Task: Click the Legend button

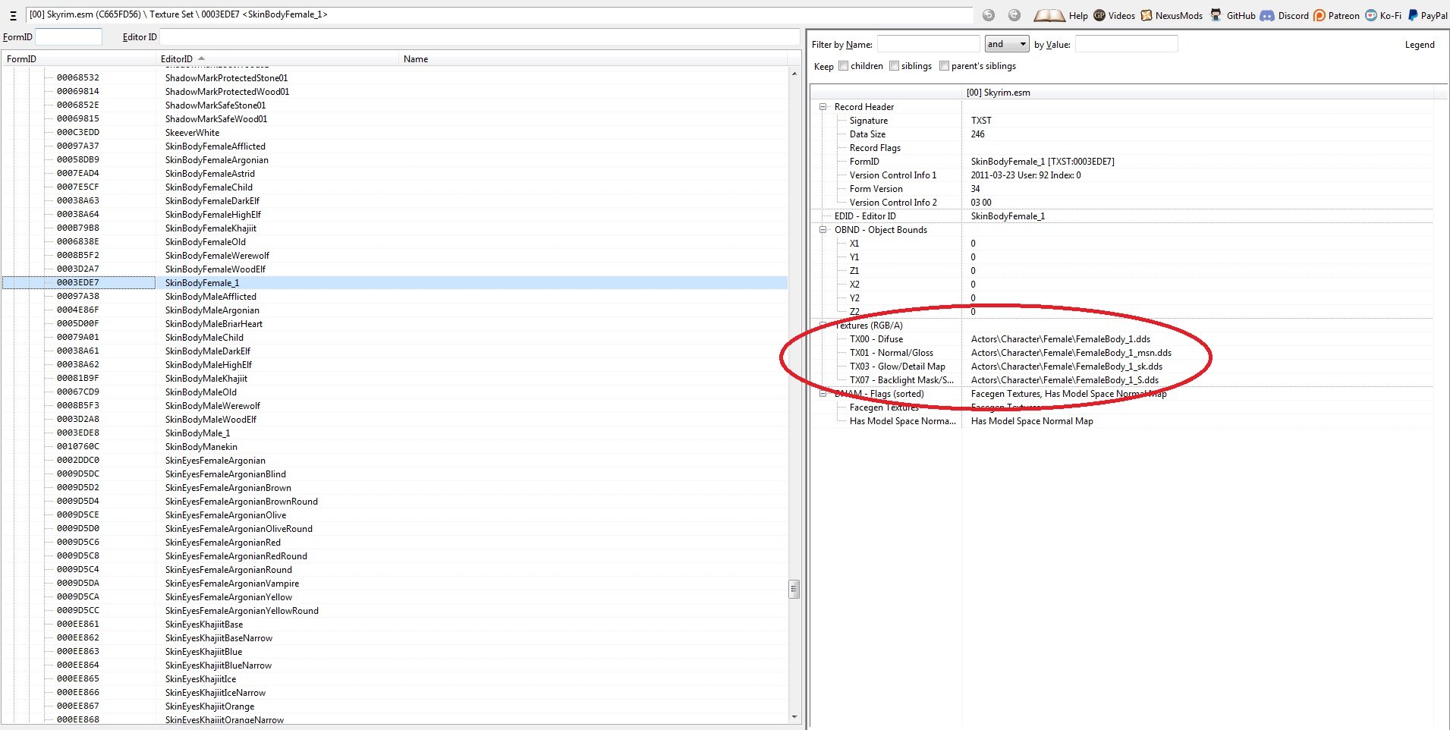Action: tap(1419, 45)
